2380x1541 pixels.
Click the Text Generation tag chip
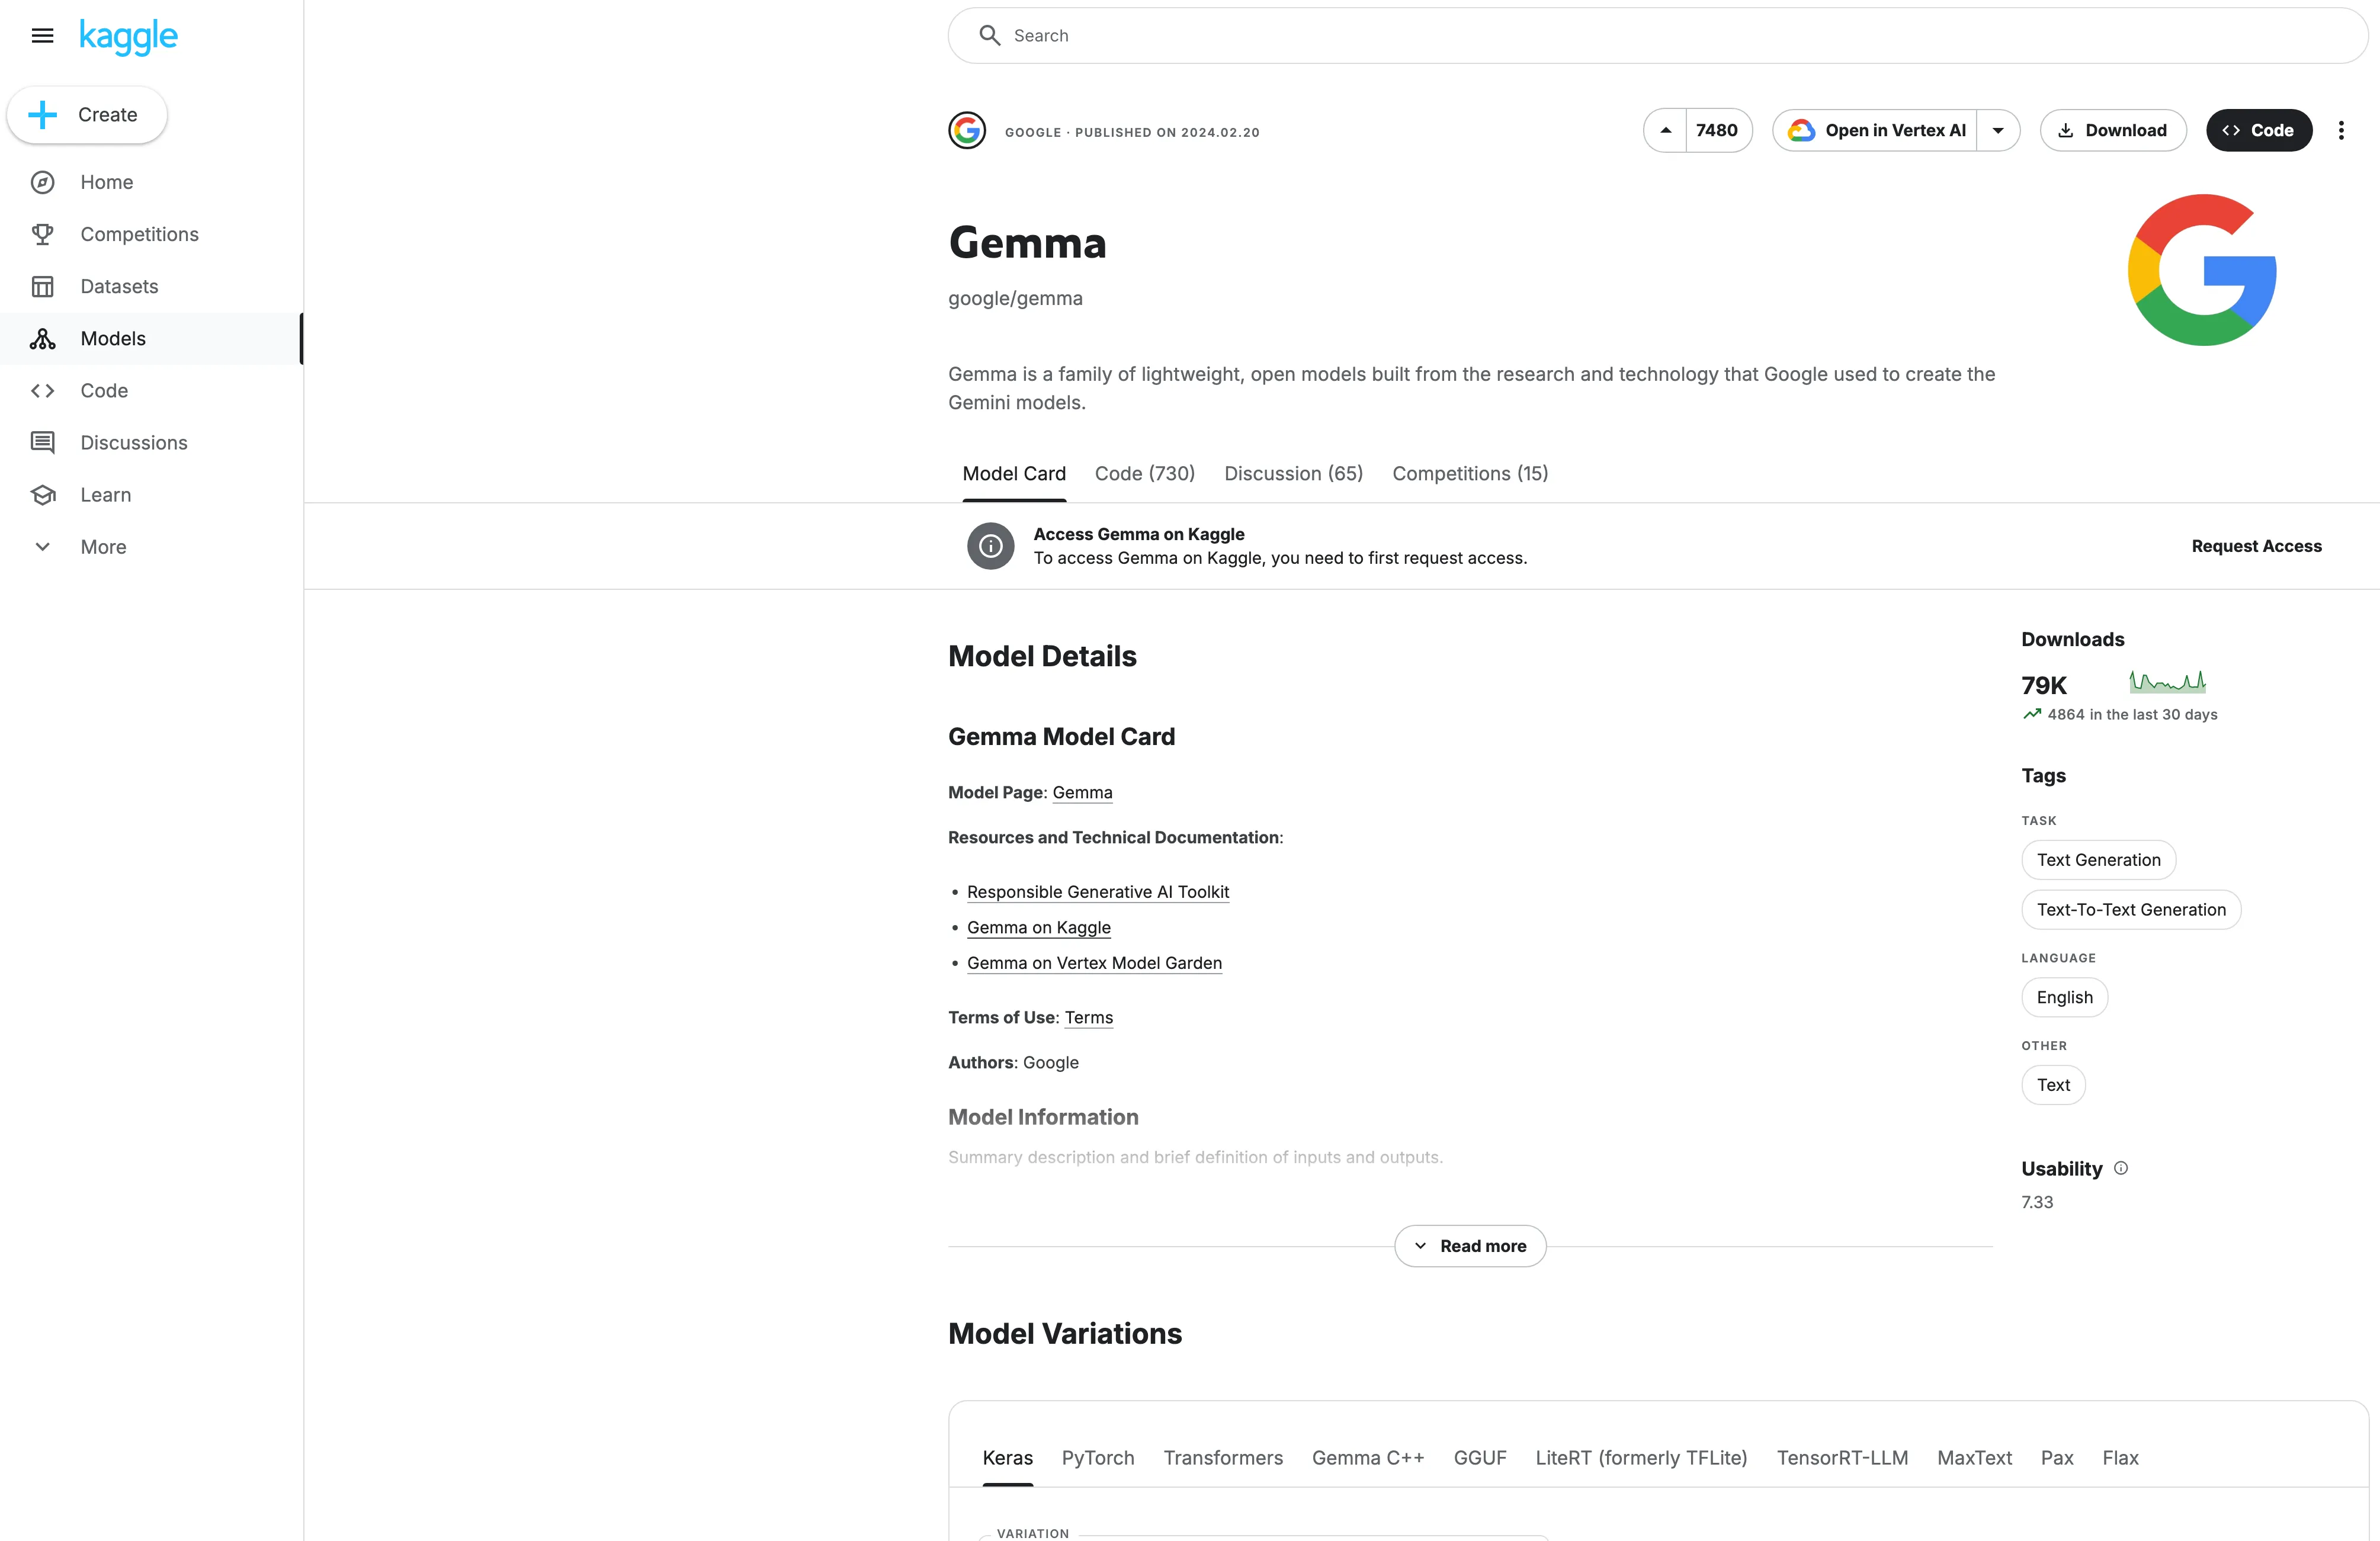click(2098, 860)
